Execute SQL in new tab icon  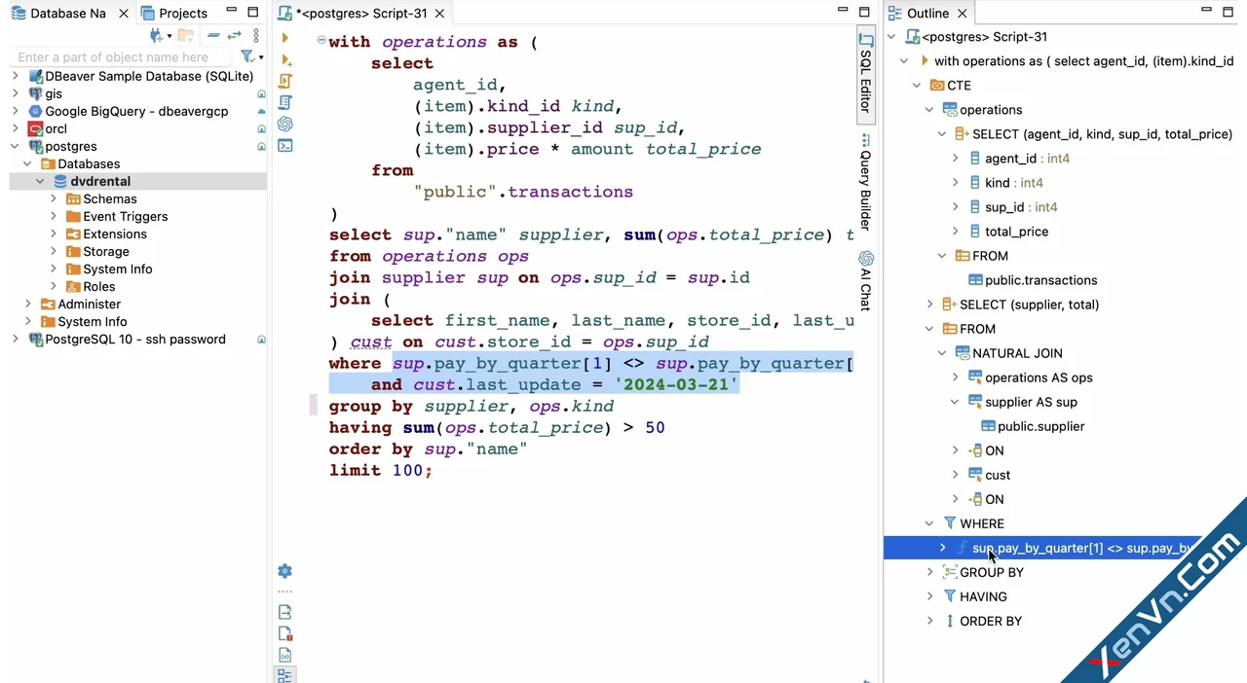[284, 59]
